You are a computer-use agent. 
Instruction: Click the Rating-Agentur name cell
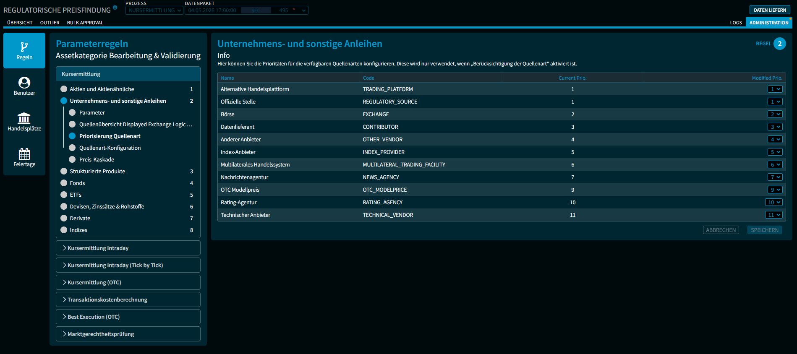click(x=238, y=202)
